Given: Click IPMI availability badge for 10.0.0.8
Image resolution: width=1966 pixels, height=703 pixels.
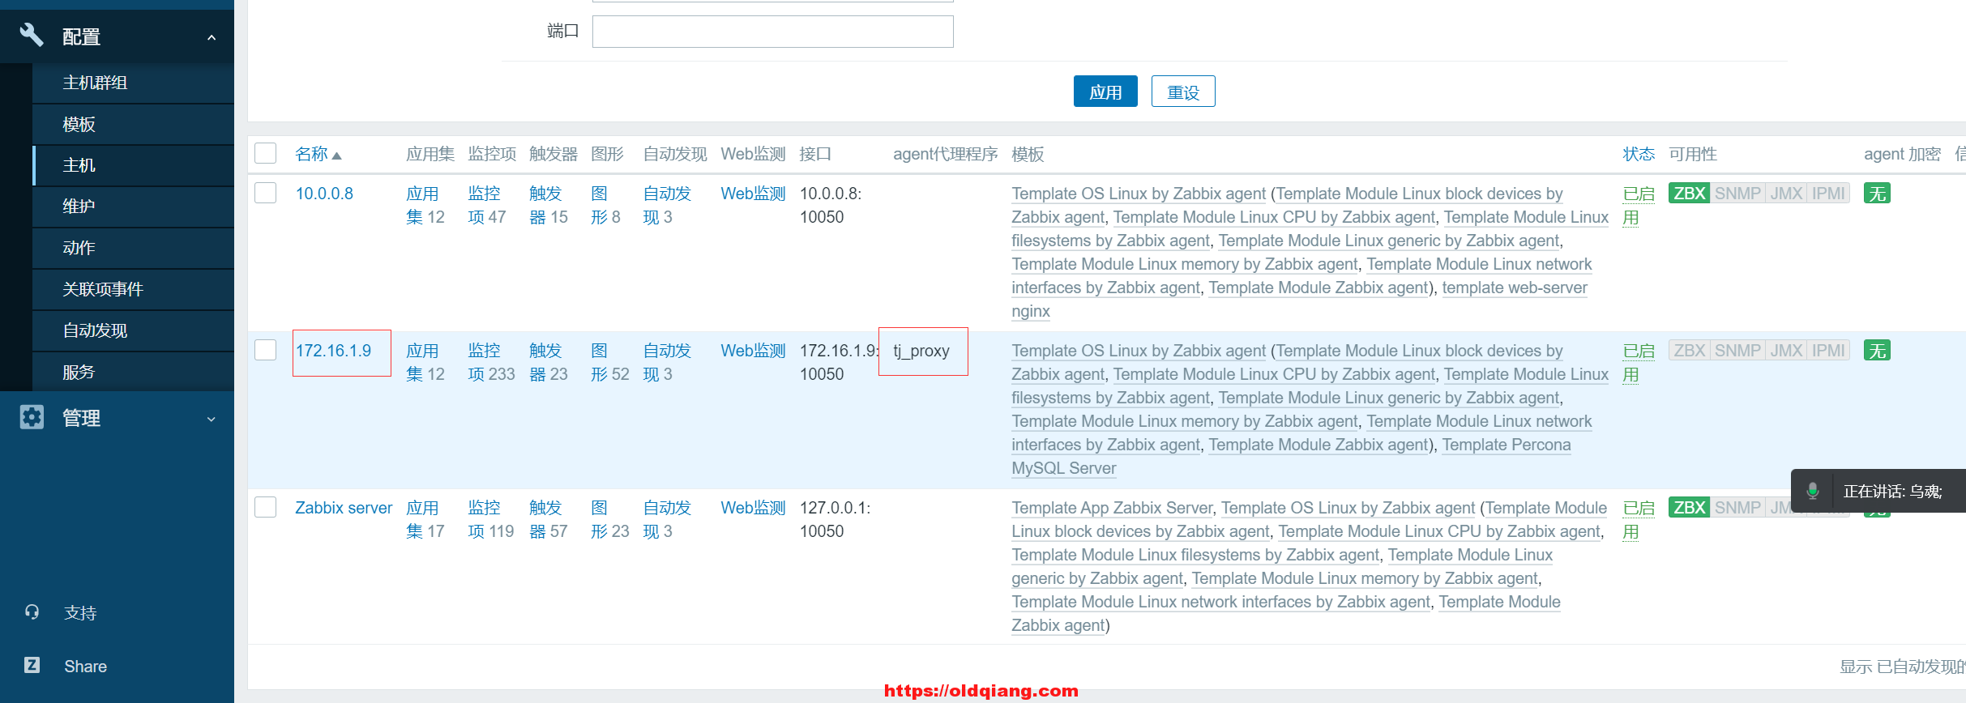Looking at the screenshot, I should pyautogui.click(x=1828, y=194).
